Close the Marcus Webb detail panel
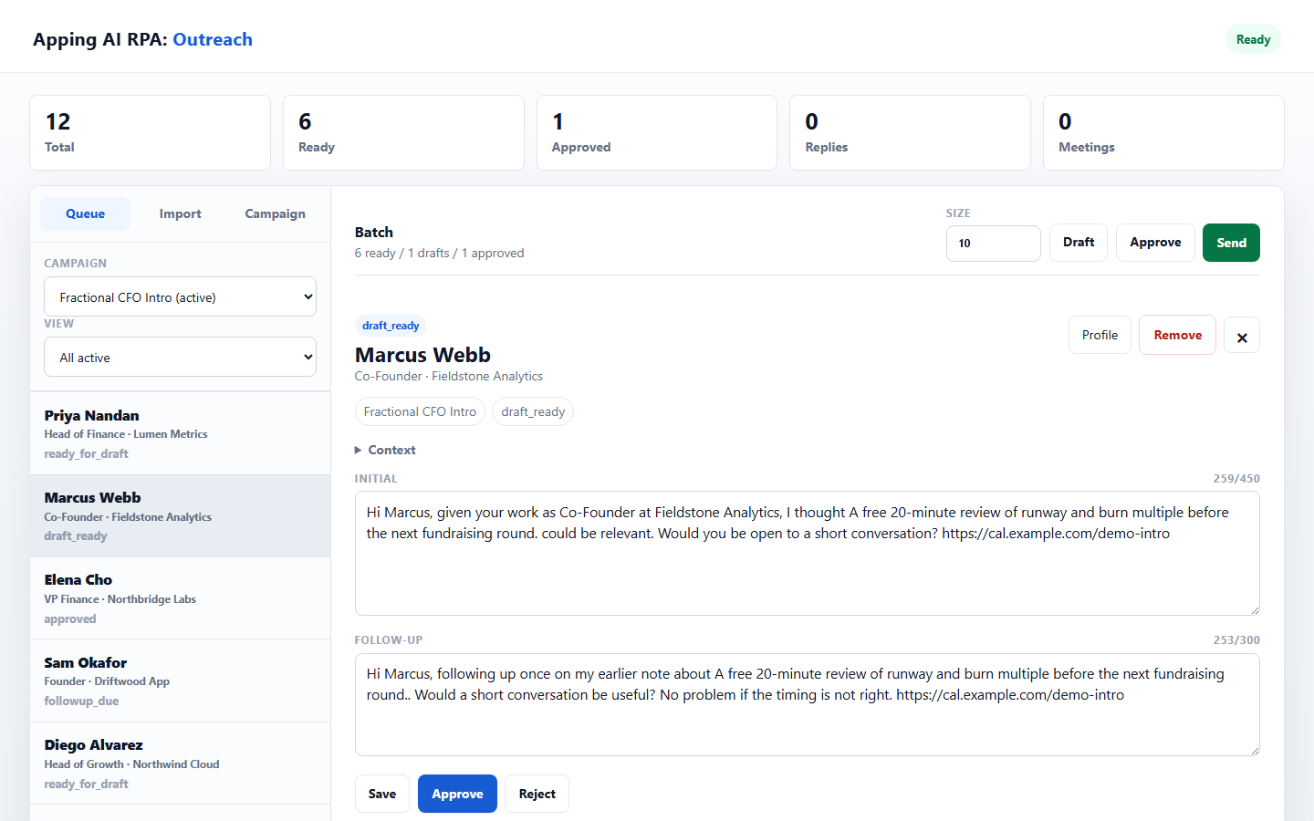Image resolution: width=1314 pixels, height=821 pixels. point(1241,336)
